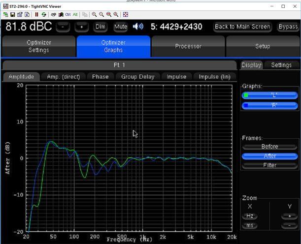Switch to the Group Delay tab
This screenshot has width=301, height=244.
click(137, 76)
